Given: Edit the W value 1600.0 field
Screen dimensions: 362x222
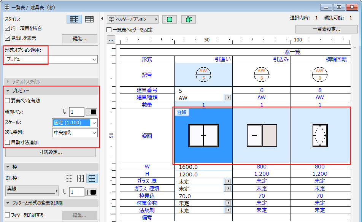Looking at the screenshot, I should pyautogui.click(x=203, y=167).
